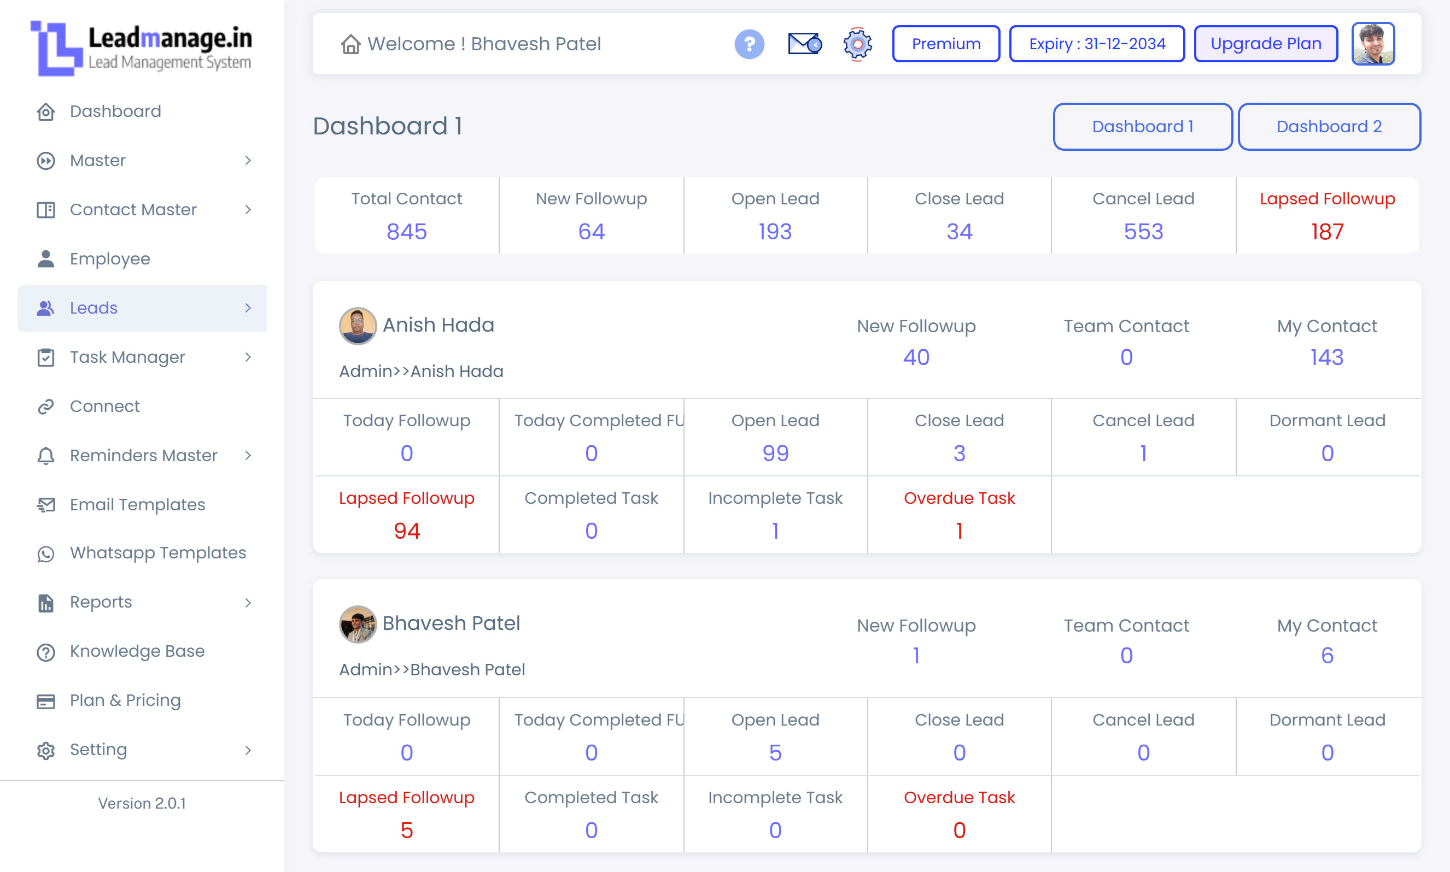The height and width of the screenshot is (872, 1450).
Task: Expand the Task Manager chevron
Action: 249,357
